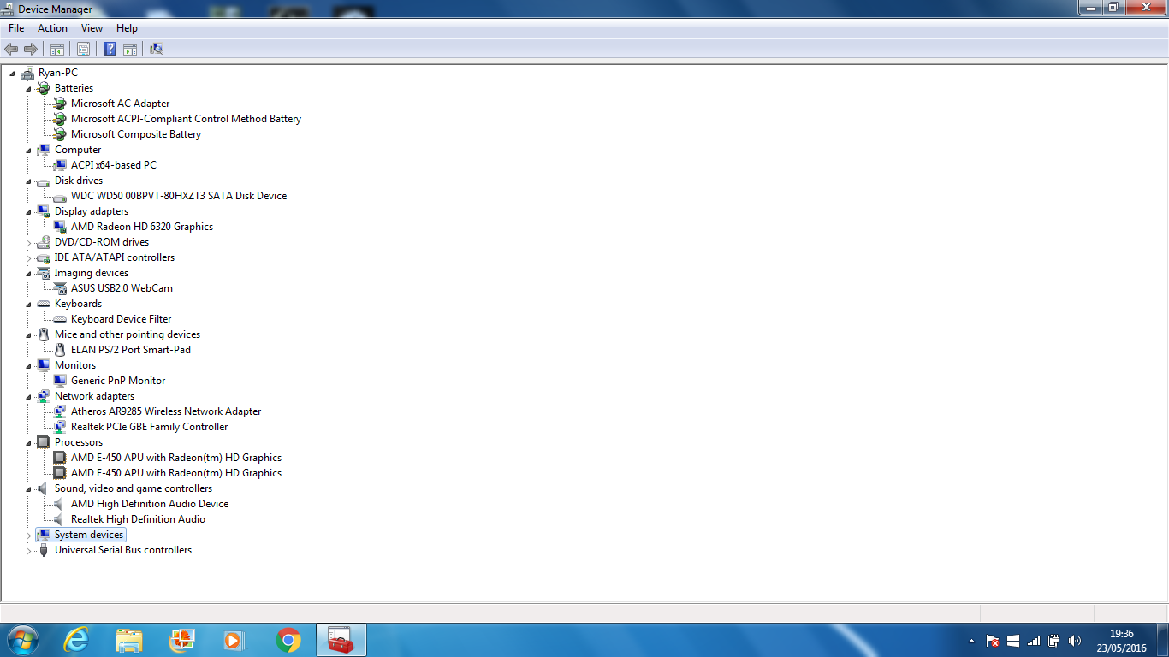The width and height of the screenshot is (1169, 657).
Task: Select the IDE ATA/ATAPI controllers label
Action: pos(115,257)
